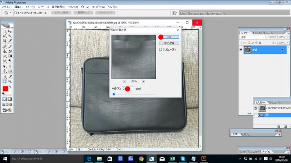The height and width of the screenshot is (163, 291).
Task: Select the Gradient tool
Action: tap(10, 56)
